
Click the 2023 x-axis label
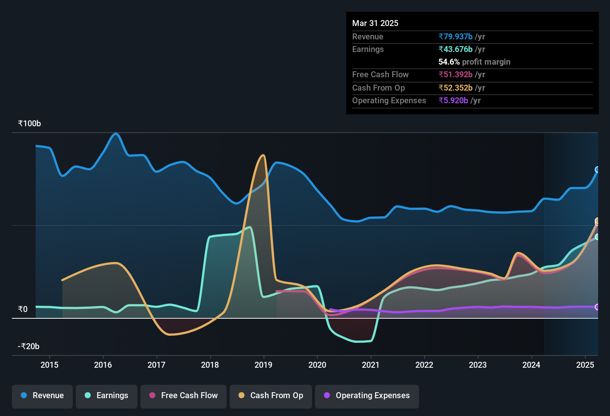[478, 365]
